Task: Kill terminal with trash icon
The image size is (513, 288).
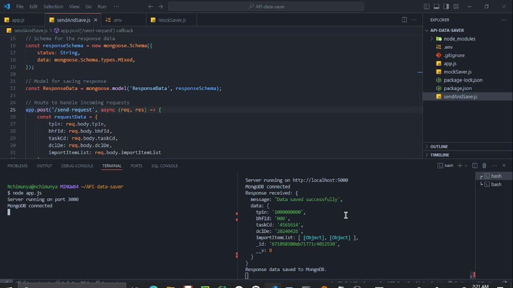Action: point(484,166)
